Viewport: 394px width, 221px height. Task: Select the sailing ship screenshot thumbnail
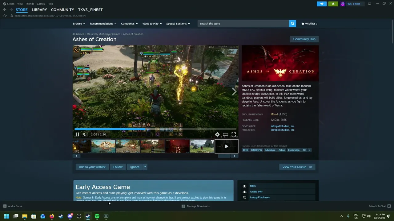coord(103,146)
